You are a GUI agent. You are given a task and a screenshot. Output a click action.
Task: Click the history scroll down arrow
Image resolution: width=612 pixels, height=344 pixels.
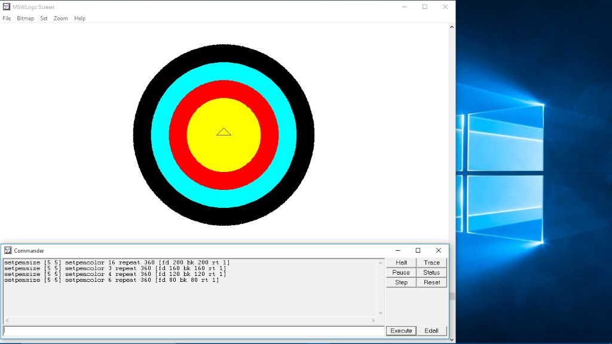click(x=381, y=313)
